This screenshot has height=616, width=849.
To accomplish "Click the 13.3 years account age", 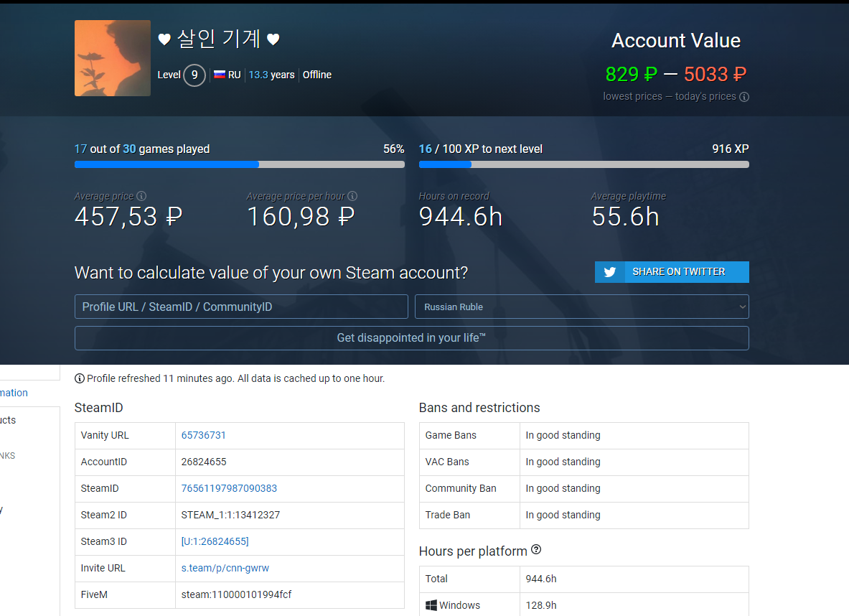I will click(271, 75).
